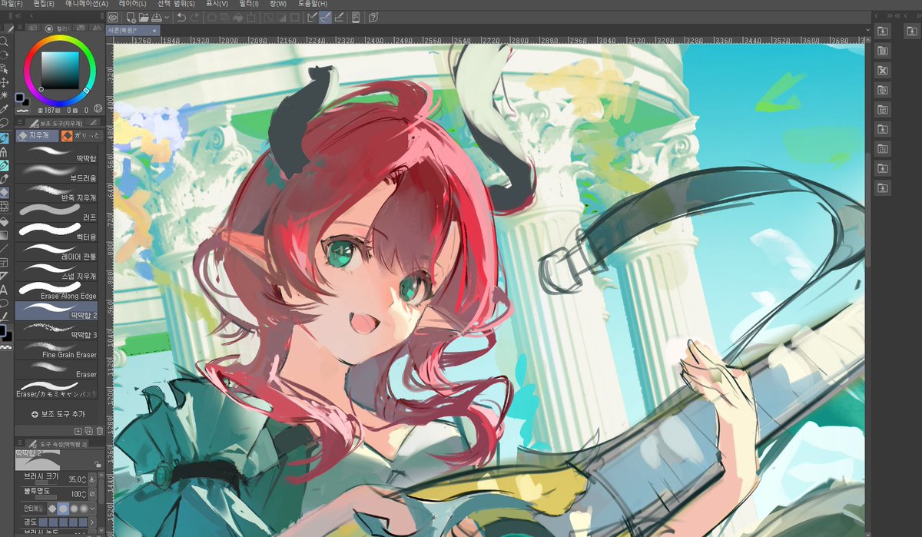Click the delete sub tool trash icon
Screen dimensions: 922x537
99,431
